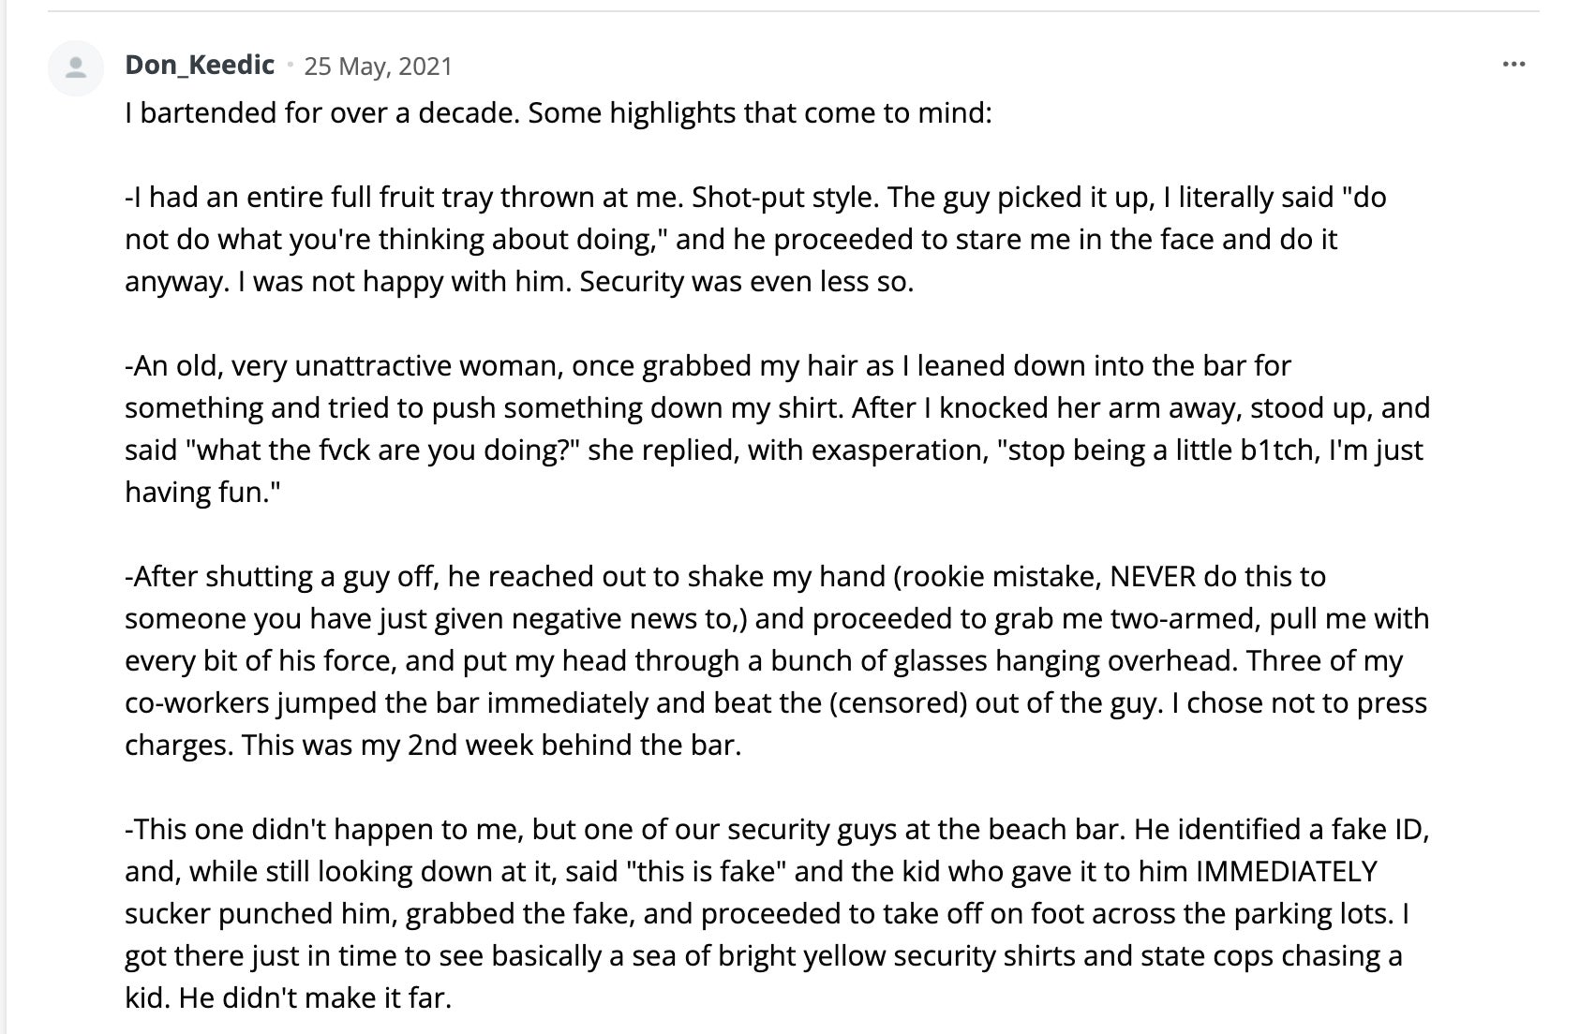Click "This was my 2nd week behind the bar."
Image resolution: width=1580 pixels, height=1034 pixels.
491,746
